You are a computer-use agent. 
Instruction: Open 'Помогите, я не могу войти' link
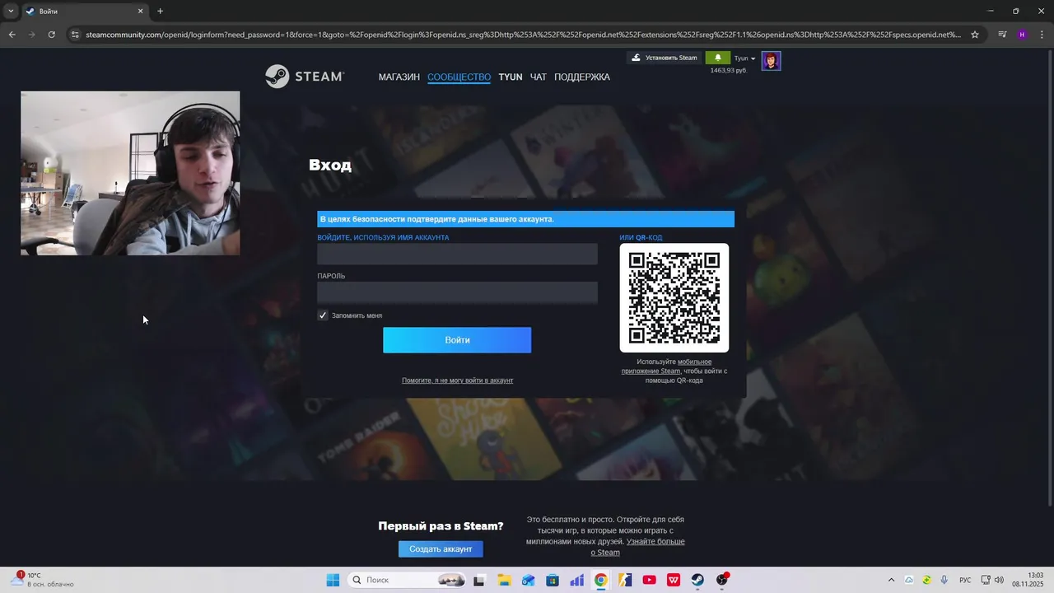(x=457, y=381)
